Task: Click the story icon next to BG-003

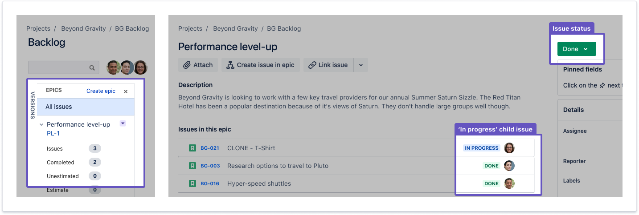Action: 193,166
